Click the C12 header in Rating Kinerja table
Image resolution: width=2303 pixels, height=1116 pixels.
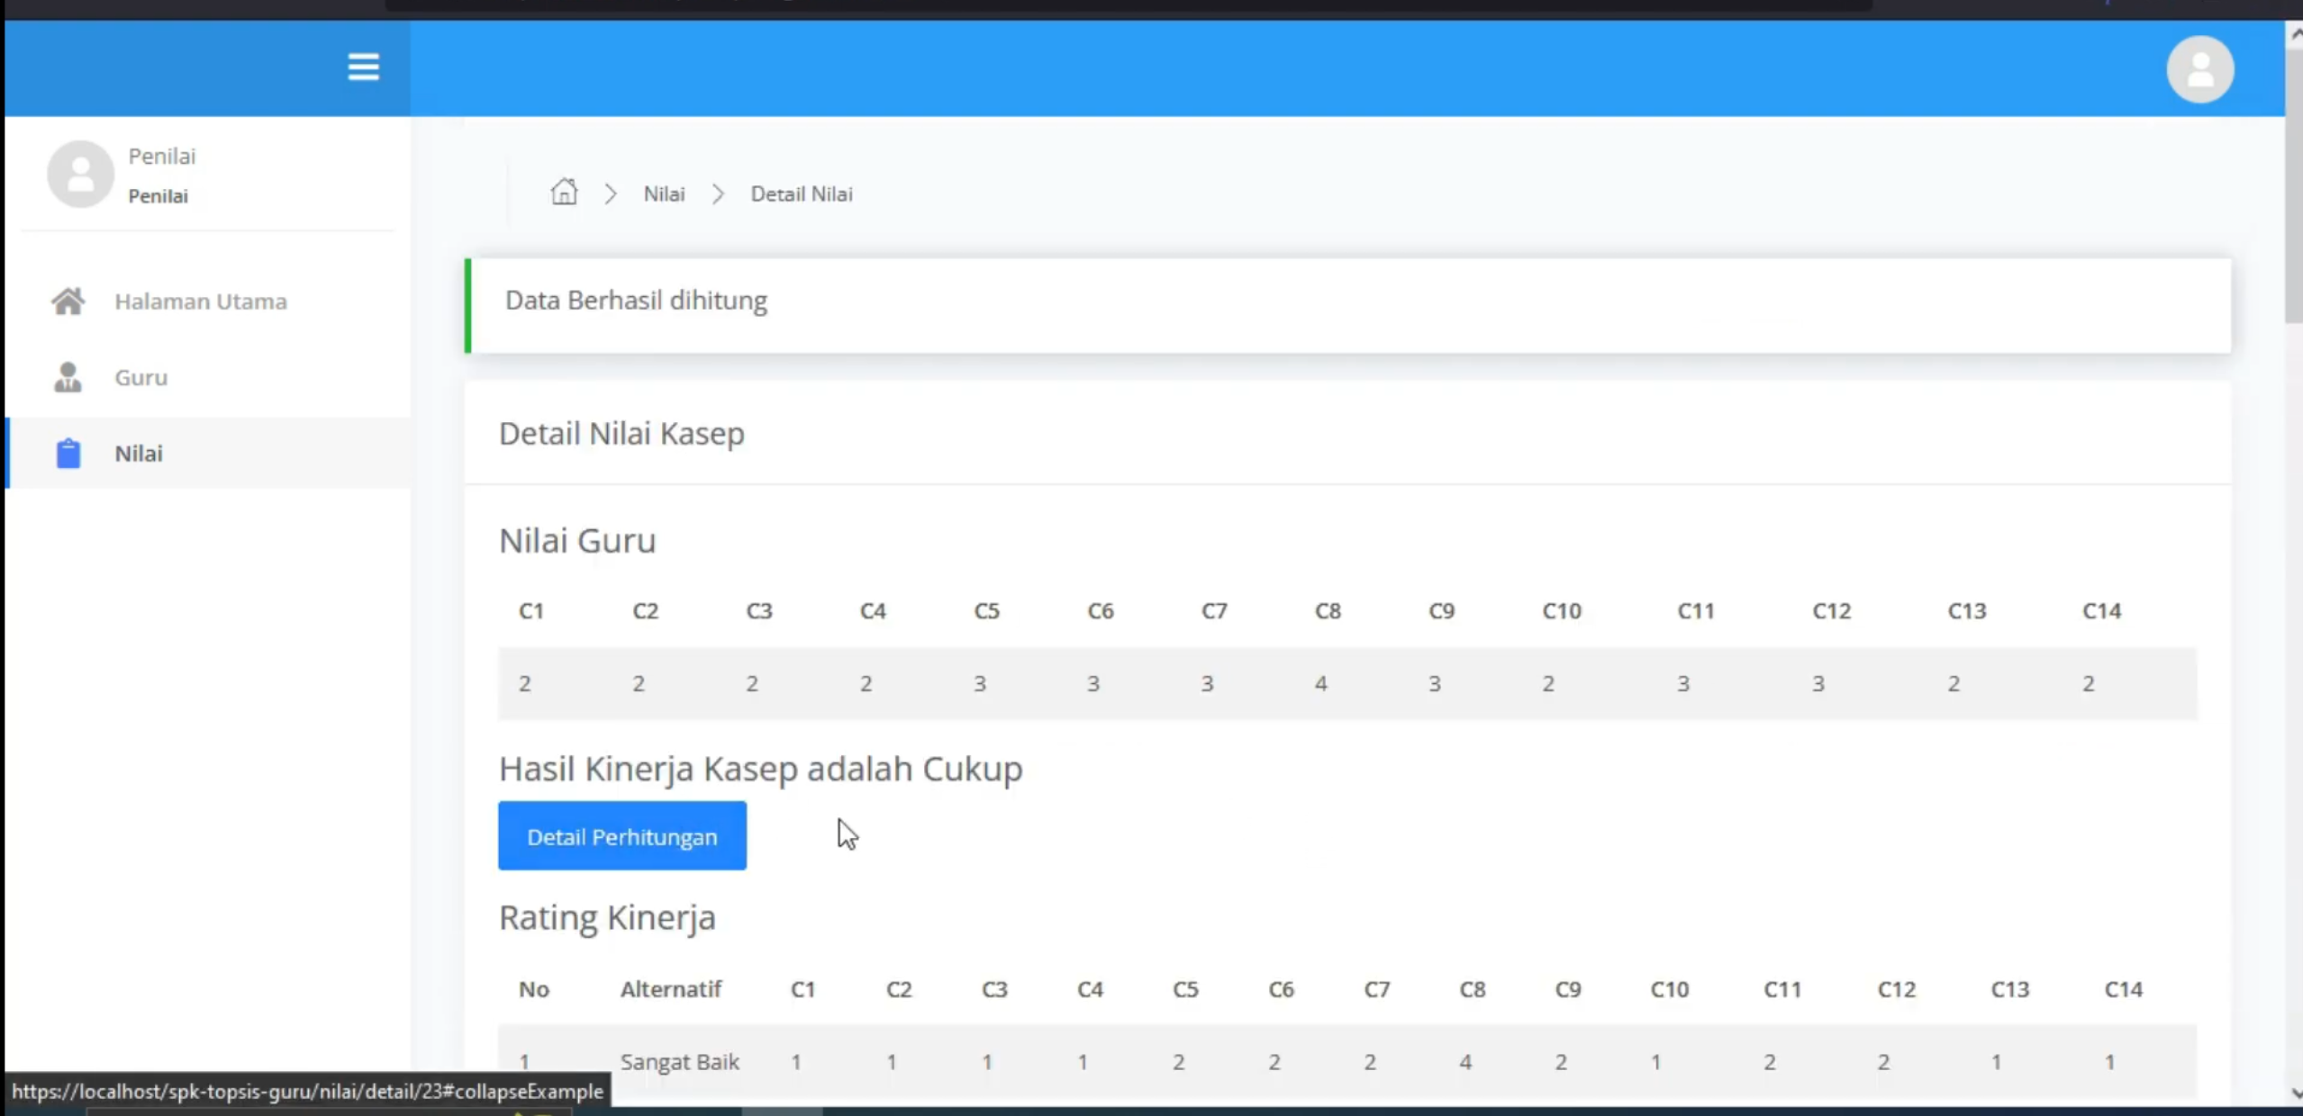(x=1896, y=989)
